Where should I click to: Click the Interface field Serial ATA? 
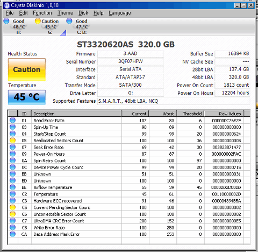click(x=131, y=69)
